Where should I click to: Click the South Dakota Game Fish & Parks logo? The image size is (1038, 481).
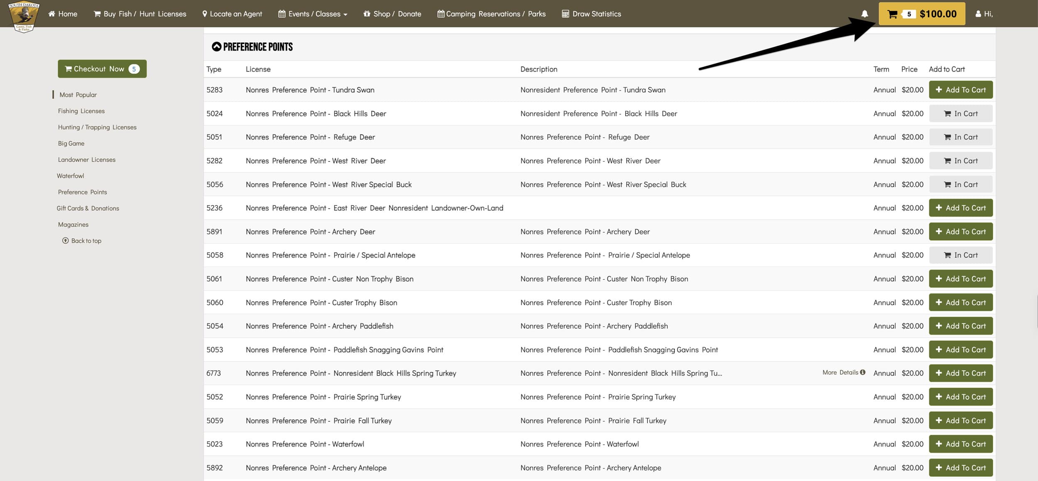(24, 17)
